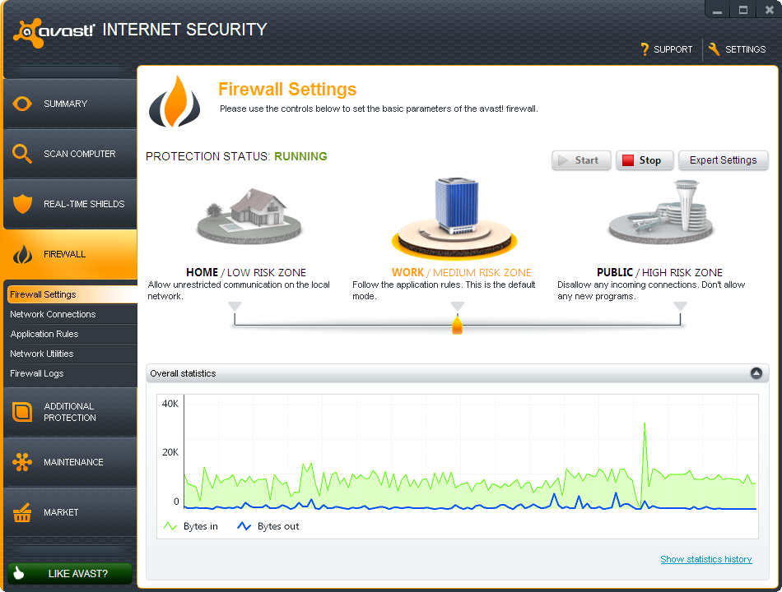Collapse the Overall statistics panel

756,373
